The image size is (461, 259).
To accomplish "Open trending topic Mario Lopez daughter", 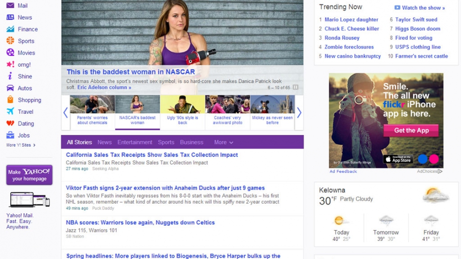I will pos(351,20).
